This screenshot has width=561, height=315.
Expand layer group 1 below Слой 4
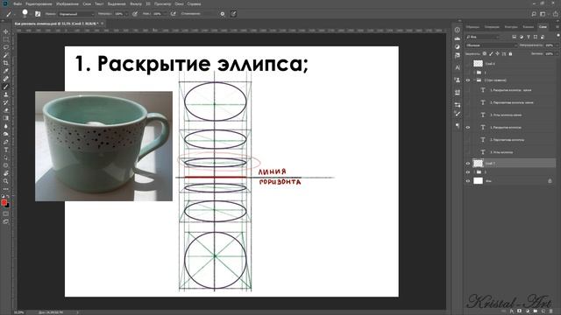click(474, 73)
